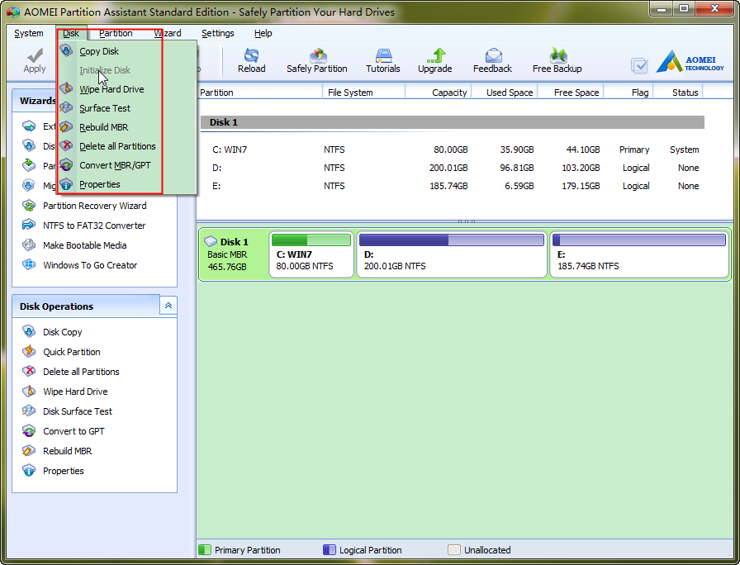
Task: Click the Partition Recovery Wizard icon
Action: [x=29, y=206]
